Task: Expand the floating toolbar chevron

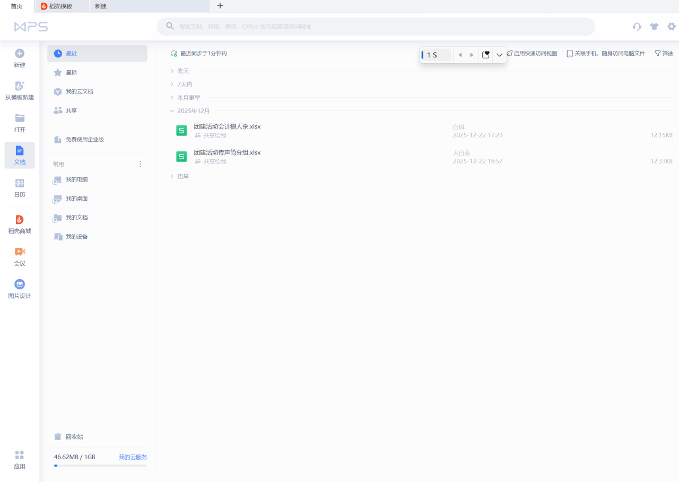Action: pyautogui.click(x=499, y=55)
